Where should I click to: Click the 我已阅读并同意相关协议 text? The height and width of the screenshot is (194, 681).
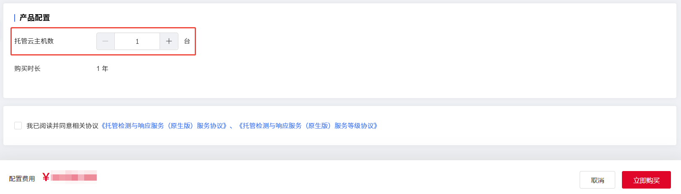62,126
